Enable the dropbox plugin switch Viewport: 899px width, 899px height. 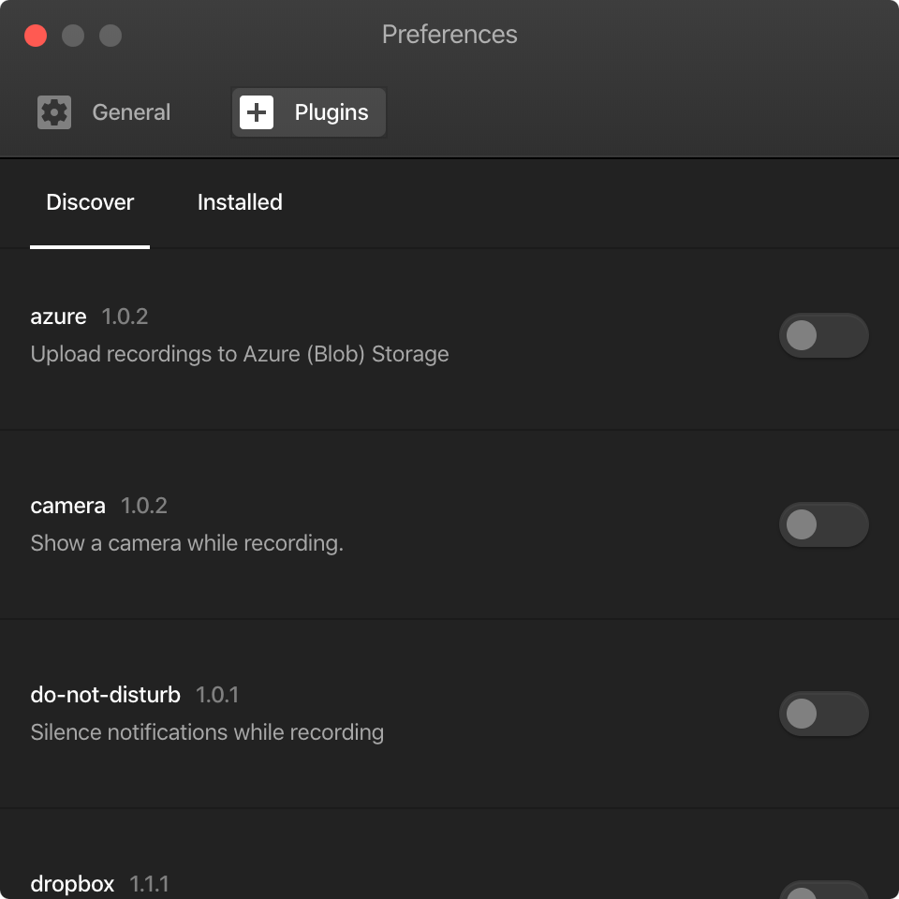point(823,891)
